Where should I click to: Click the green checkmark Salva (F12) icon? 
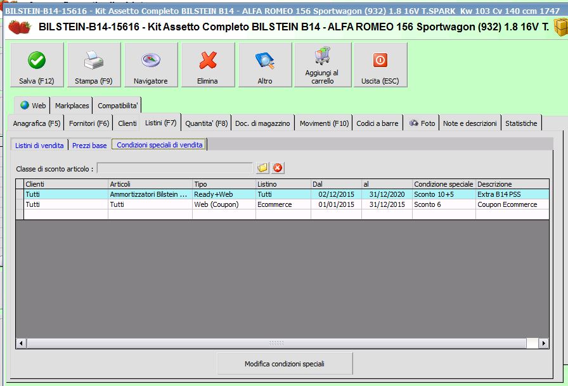[37, 60]
